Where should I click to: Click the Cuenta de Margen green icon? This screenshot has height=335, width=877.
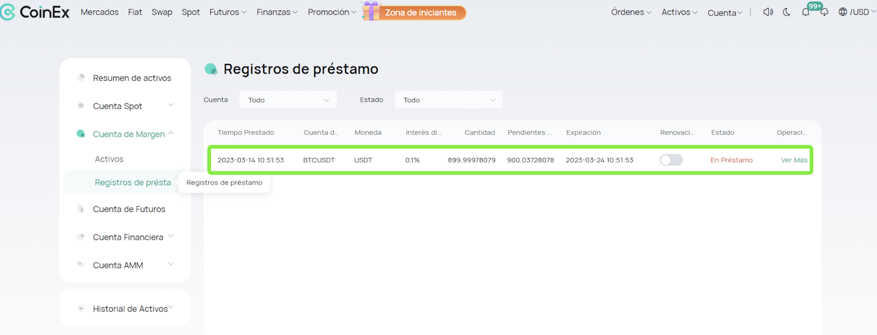81,133
